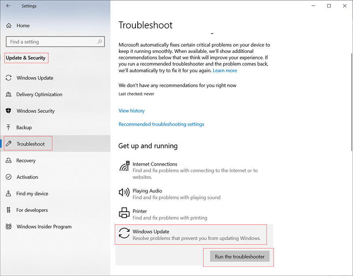Click the Internet Connections wifi icon
The image size is (353, 276).
click(124, 166)
